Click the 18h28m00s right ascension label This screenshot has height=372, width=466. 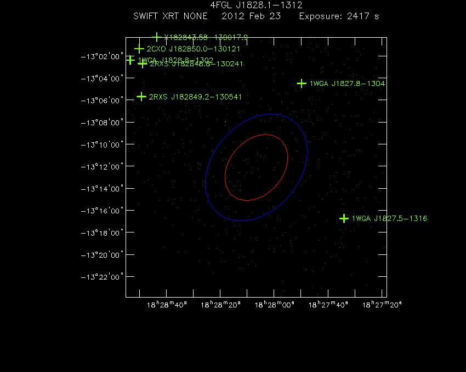tap(274, 305)
